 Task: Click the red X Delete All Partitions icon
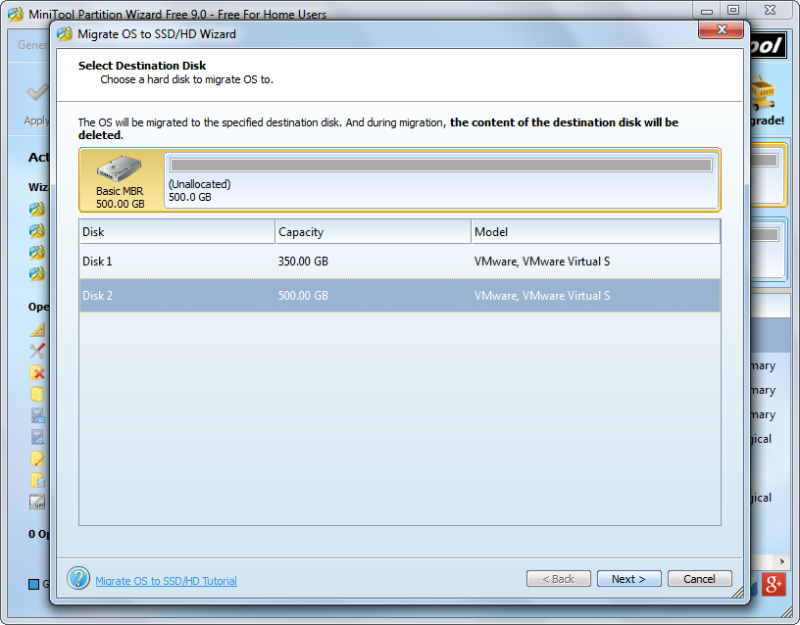coord(37,372)
